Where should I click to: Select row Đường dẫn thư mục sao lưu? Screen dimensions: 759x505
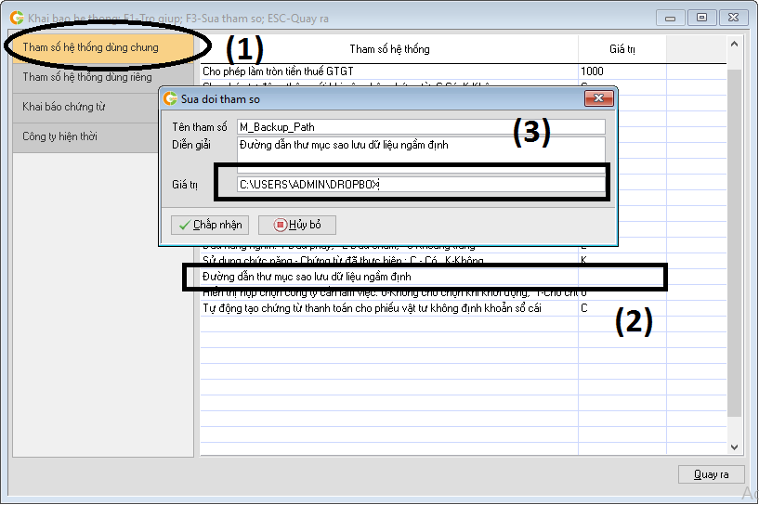click(390, 277)
